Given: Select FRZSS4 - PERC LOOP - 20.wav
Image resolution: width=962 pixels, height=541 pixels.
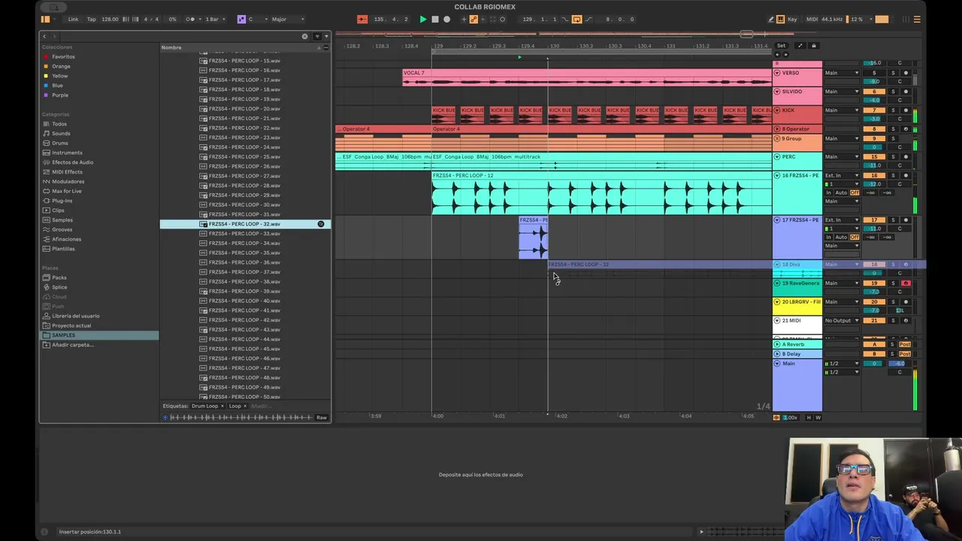Looking at the screenshot, I should coord(244,108).
